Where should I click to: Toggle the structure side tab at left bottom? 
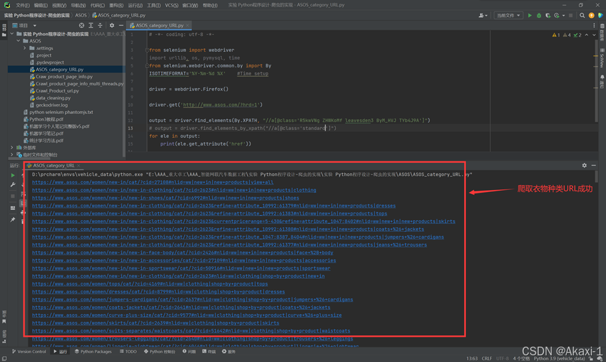click(x=4, y=336)
